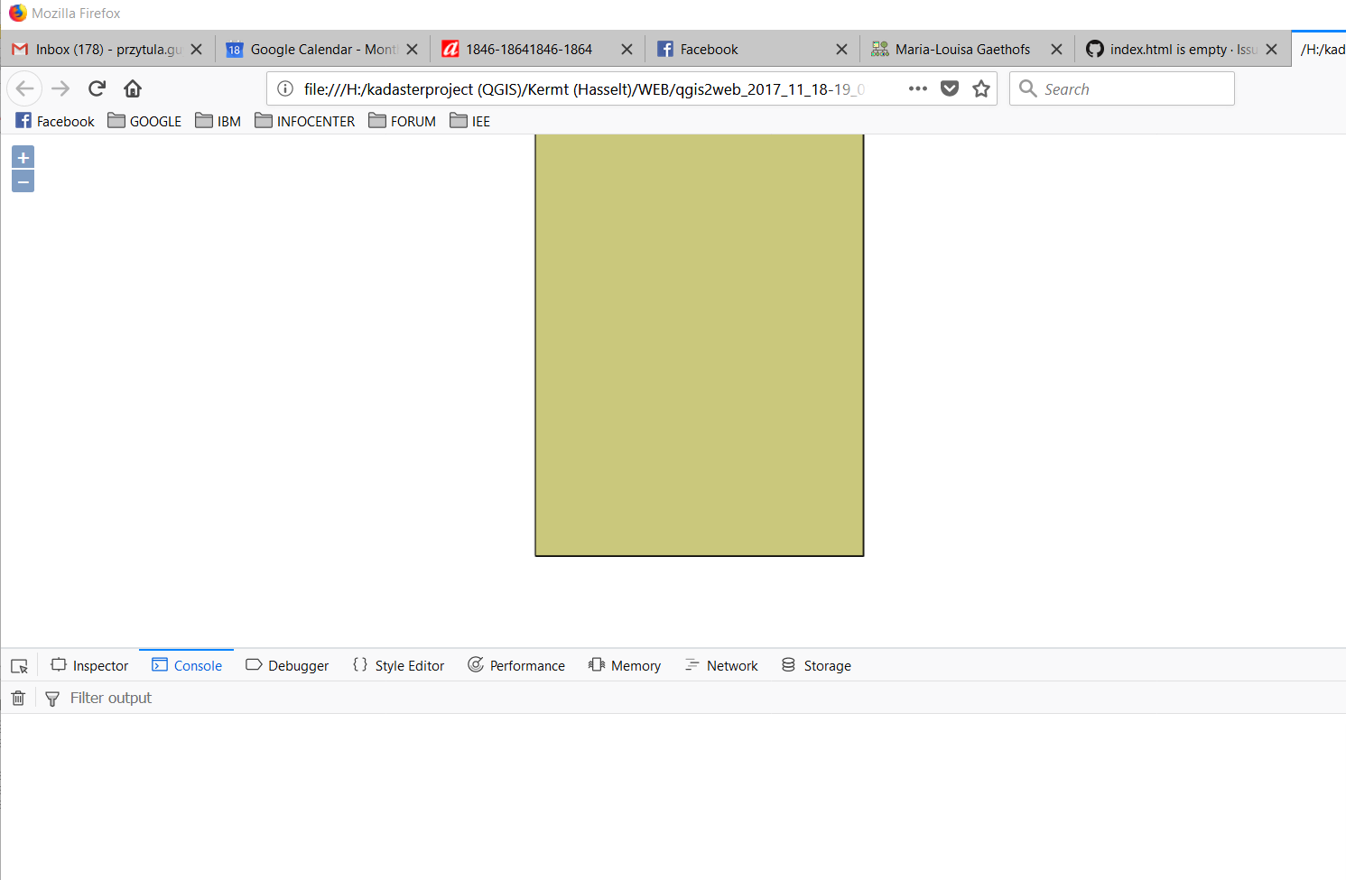This screenshot has width=1346, height=880.
Task: Click the Save to Pocket icon
Action: [950, 88]
